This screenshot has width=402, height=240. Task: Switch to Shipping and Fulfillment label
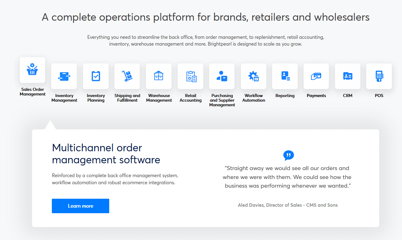coord(127,98)
